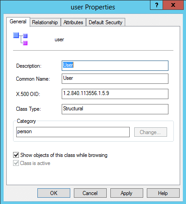Dismiss changes with Cancel button
The width and height of the screenshot is (186, 204).
pyautogui.click(x=90, y=193)
